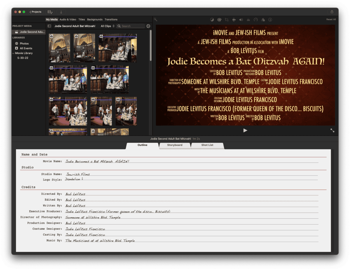The width and height of the screenshot is (350, 270).
Task: Open the clip filter and audio effects tool
Action: [263, 20]
